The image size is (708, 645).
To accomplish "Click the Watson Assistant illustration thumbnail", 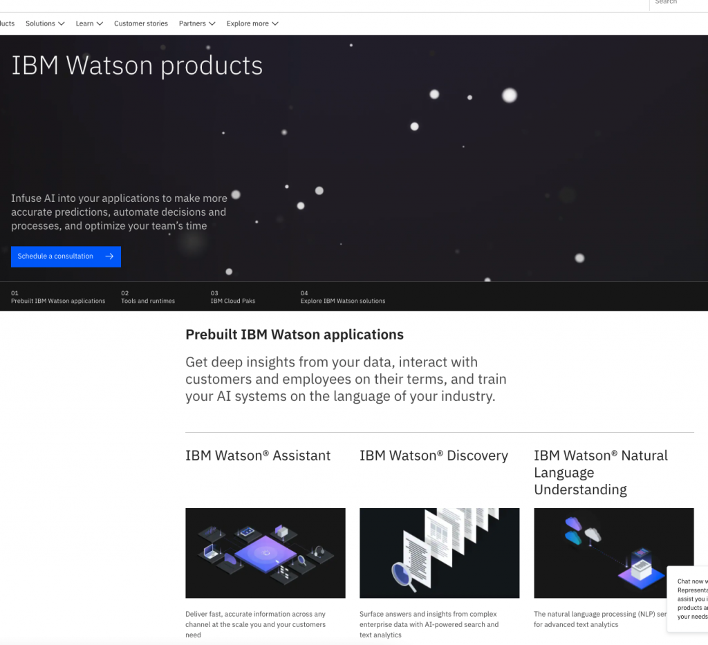I will pos(265,553).
